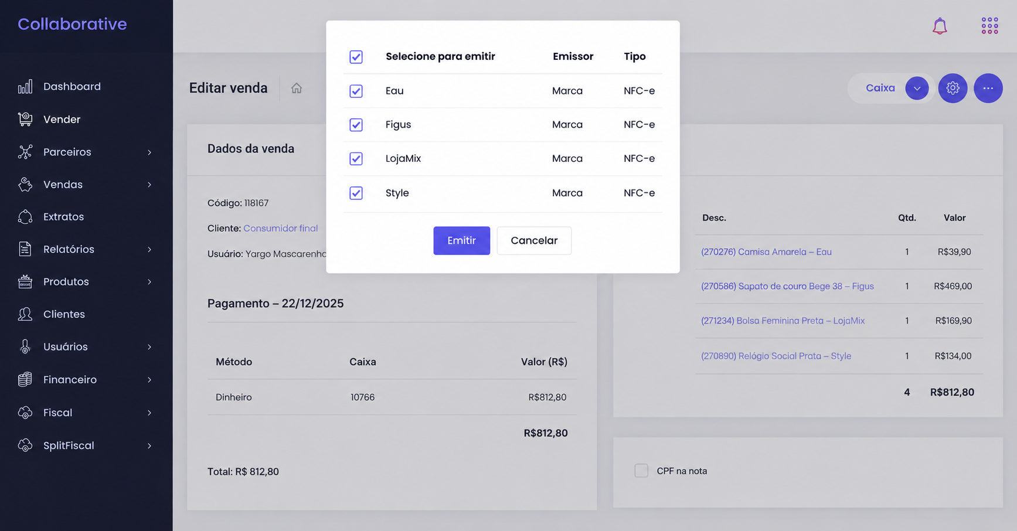The width and height of the screenshot is (1017, 531).
Task: Open the notifications bell
Action: coord(940,26)
